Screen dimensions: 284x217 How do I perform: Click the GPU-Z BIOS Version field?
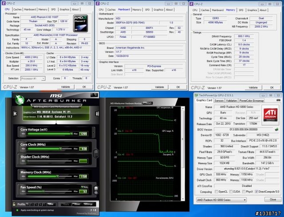244,130
